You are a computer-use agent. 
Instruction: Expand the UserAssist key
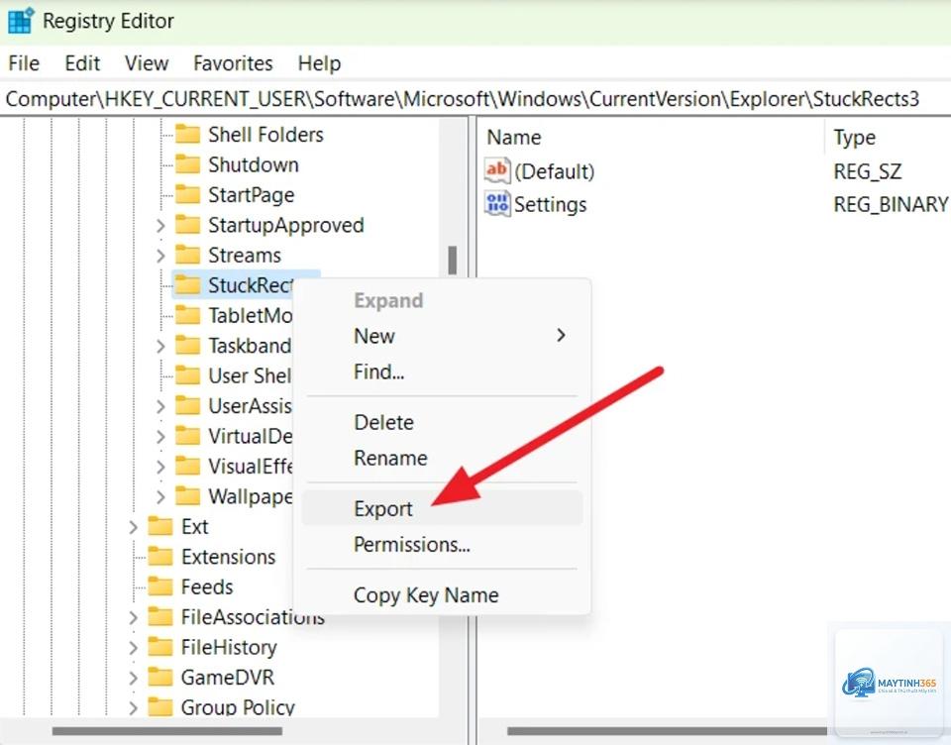point(160,406)
